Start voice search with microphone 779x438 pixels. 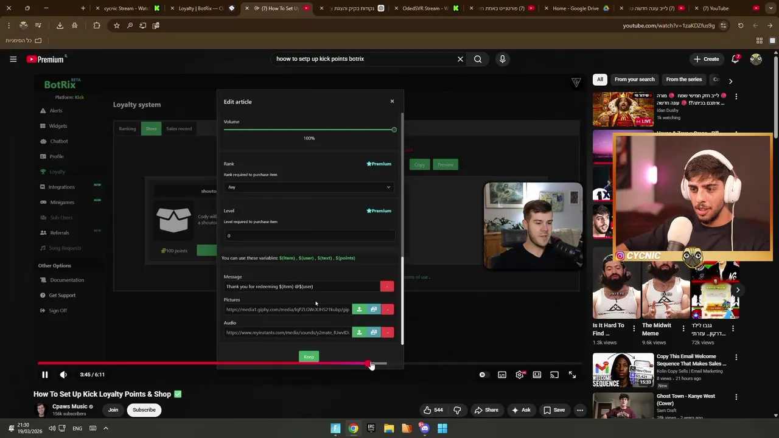(502, 59)
